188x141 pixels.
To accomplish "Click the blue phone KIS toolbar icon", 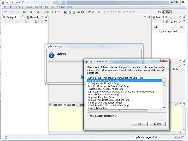I will tap(74, 12).
